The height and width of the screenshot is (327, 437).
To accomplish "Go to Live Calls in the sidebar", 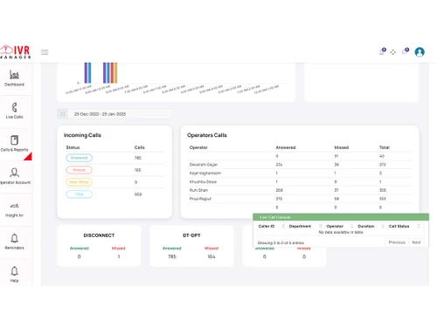I will [14, 111].
